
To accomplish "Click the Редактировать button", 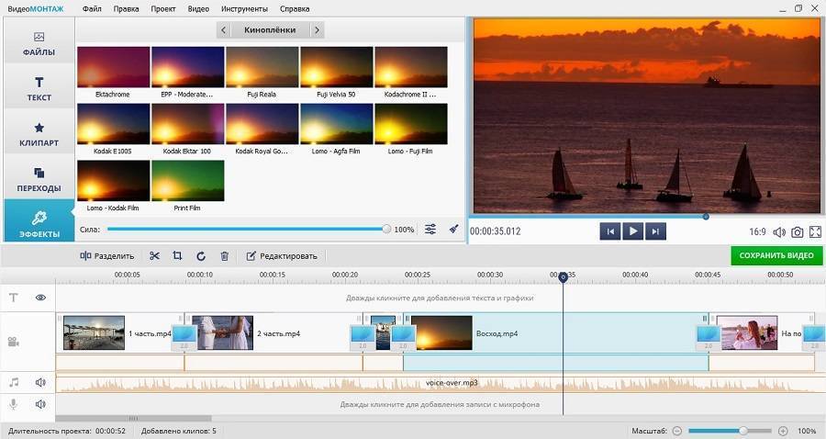I will click(x=282, y=256).
